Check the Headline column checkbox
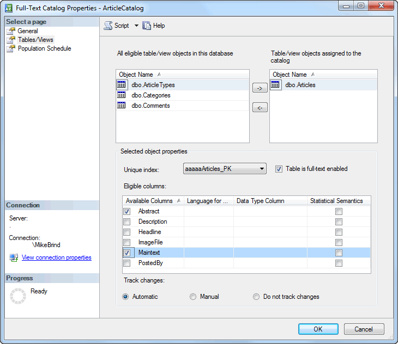Image resolution: width=398 pixels, height=344 pixels. tap(127, 232)
